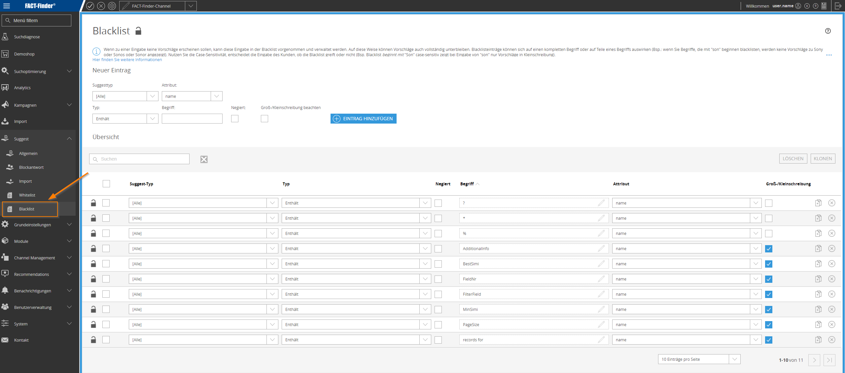Click the Begriff input in Neuer Eintrag
This screenshot has width=845, height=373.
click(x=192, y=119)
